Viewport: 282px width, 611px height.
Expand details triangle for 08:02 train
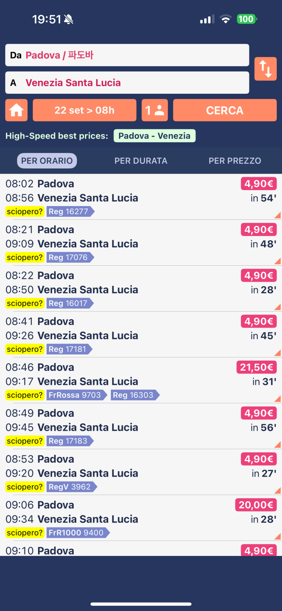tap(277, 215)
